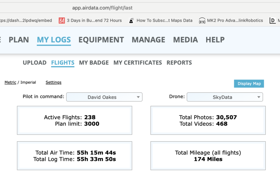
Task: Go to the EQUIPMENT section
Action: (101, 40)
